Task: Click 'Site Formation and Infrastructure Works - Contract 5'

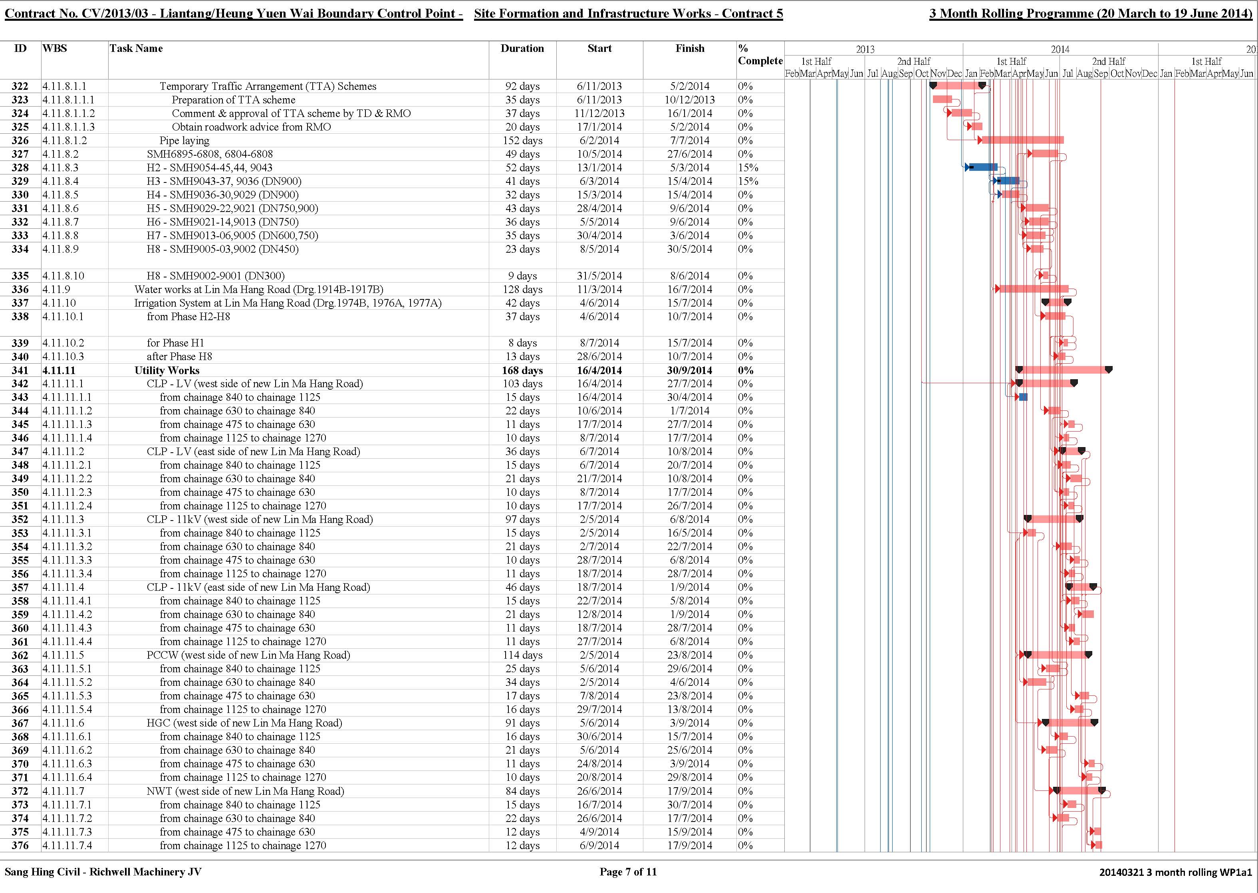Action: 628,14
